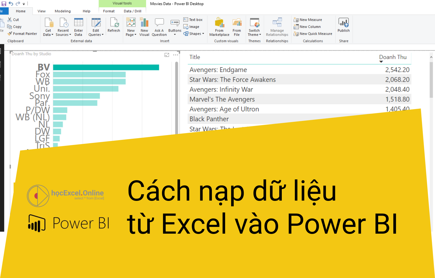Undo the last action with the Undo arrow

click(x=11, y=4)
